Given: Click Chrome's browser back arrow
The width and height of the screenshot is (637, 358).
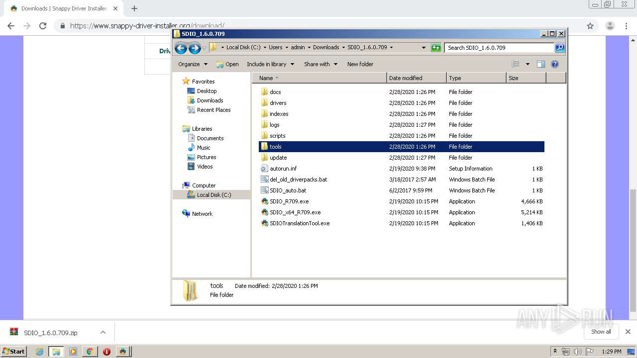Looking at the screenshot, I should click(11, 26).
